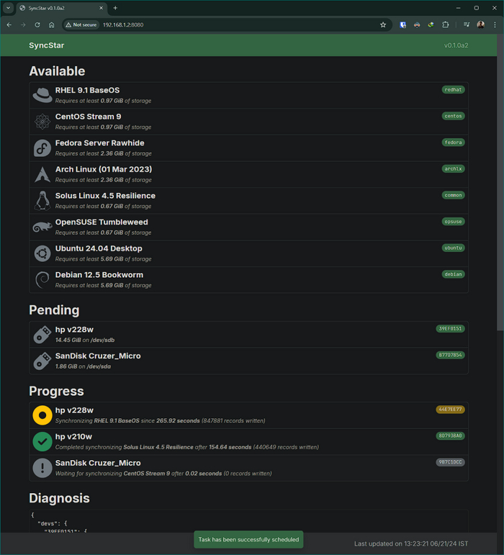Click the green completed checkmark icon
504x555 pixels.
[x=42, y=441]
